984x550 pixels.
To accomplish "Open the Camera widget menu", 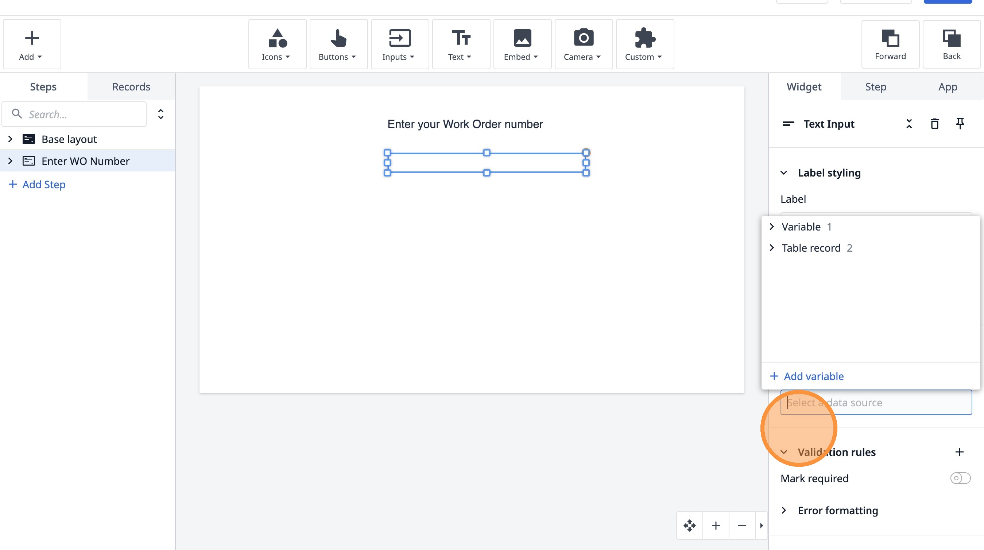I will pyautogui.click(x=583, y=44).
